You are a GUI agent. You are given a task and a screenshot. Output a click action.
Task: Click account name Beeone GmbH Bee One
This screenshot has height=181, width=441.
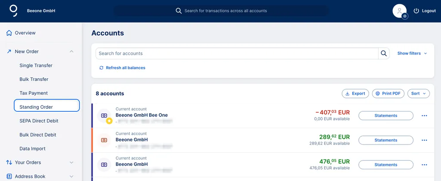click(x=142, y=115)
